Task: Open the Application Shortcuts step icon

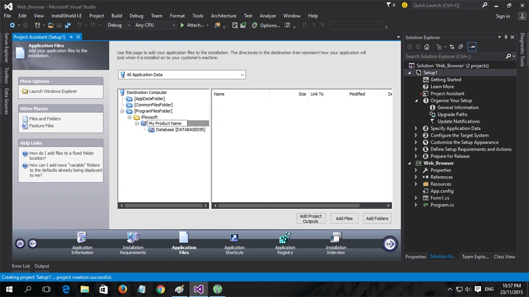Action: click(x=234, y=238)
